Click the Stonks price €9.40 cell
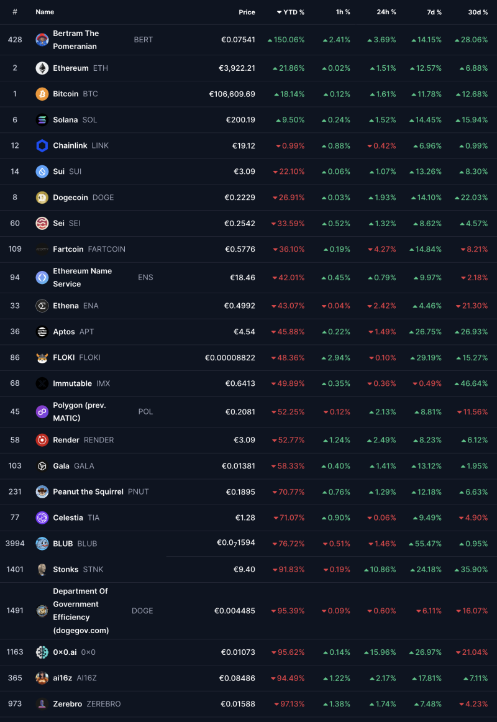The image size is (497, 722). click(x=243, y=569)
